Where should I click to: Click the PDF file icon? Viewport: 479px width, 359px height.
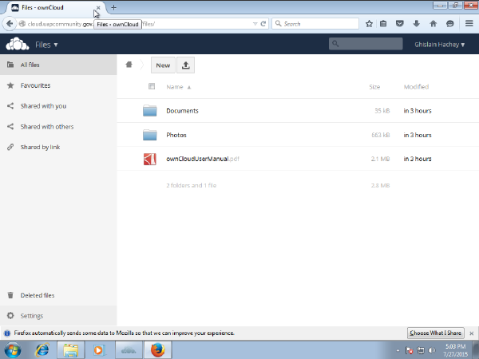(150, 159)
